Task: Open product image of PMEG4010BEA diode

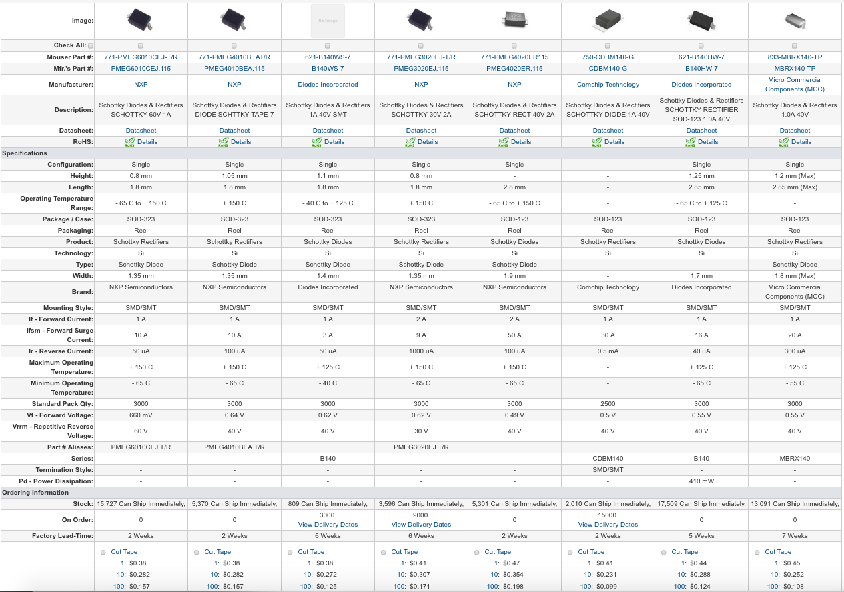Action: [234, 21]
